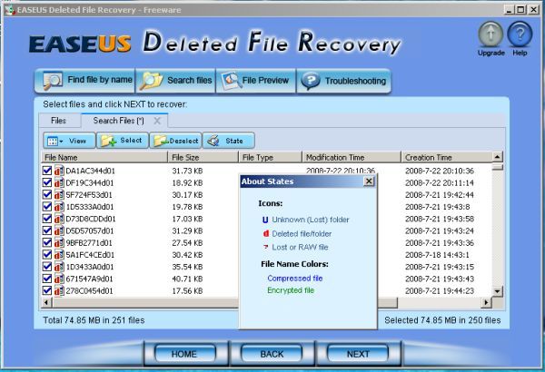545x372 pixels.
Task: Click the green Encrypted file label
Action: pos(291,290)
